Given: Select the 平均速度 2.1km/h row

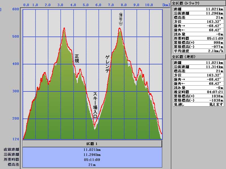Looking at the screenshot, I should tap(198, 51).
